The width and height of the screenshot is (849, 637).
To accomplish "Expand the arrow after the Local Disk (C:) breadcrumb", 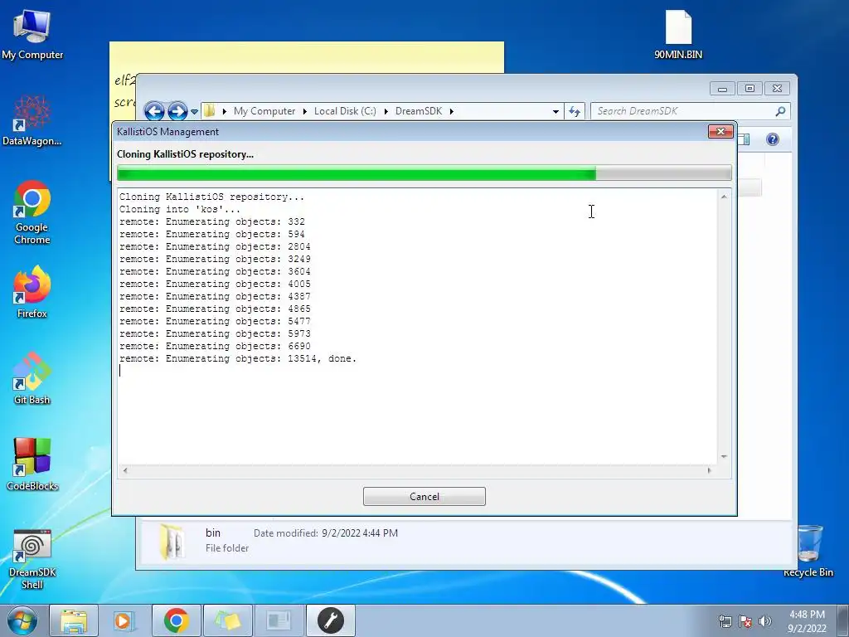I will [386, 111].
